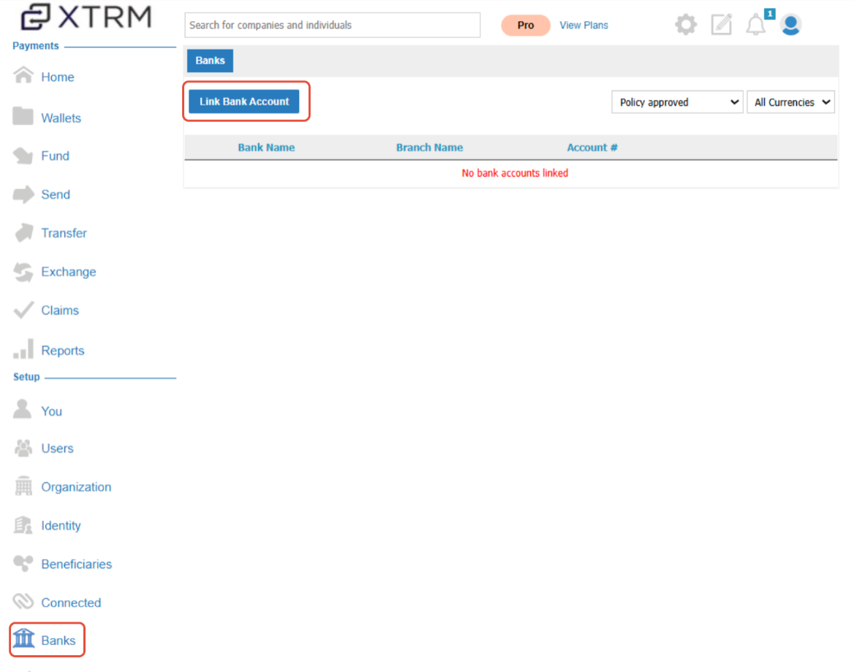Click the Banks building icon
854x672 pixels.
tap(24, 638)
